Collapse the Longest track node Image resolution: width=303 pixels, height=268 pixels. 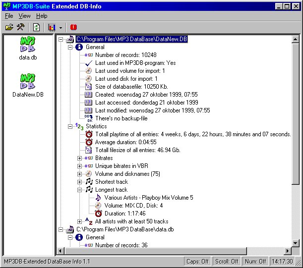pyautogui.click(x=79, y=190)
